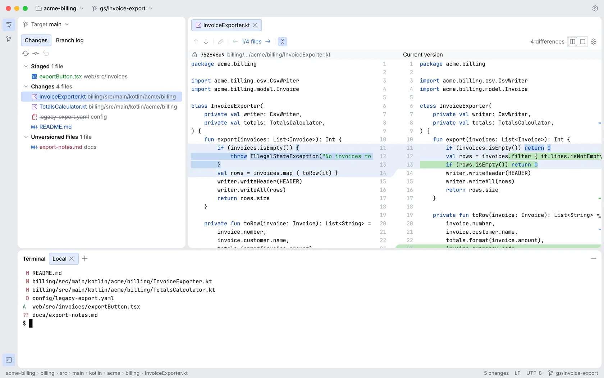Select TotalsCalculator.kt in changes list
The height and width of the screenshot is (378, 604).
pos(101,107)
